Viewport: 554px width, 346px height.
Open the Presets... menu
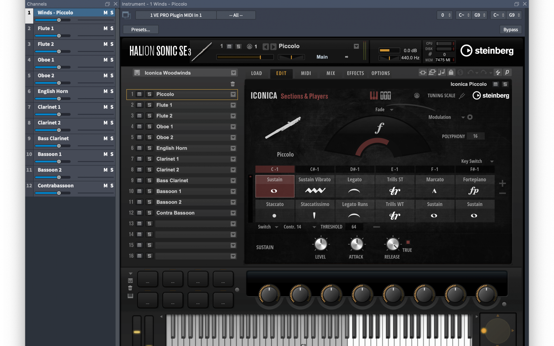[x=141, y=29]
